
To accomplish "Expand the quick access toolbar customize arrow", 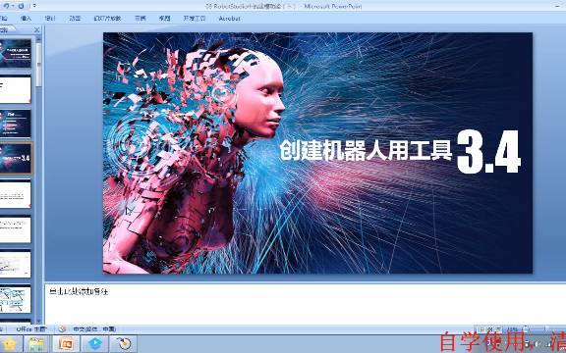I will 34,6.
